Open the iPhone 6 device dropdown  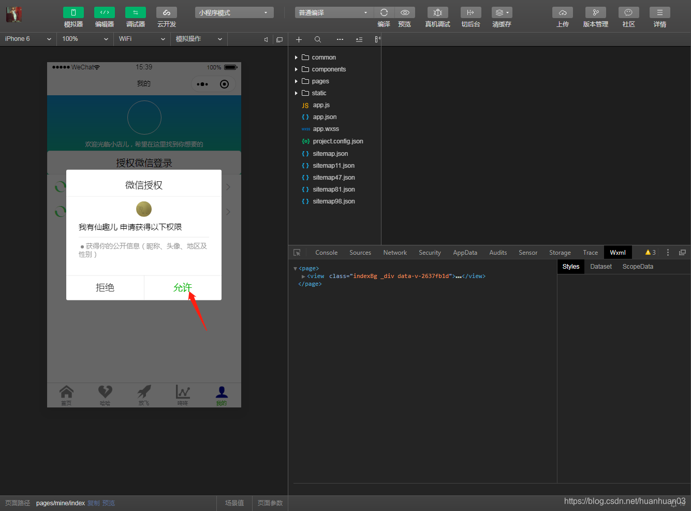point(28,39)
